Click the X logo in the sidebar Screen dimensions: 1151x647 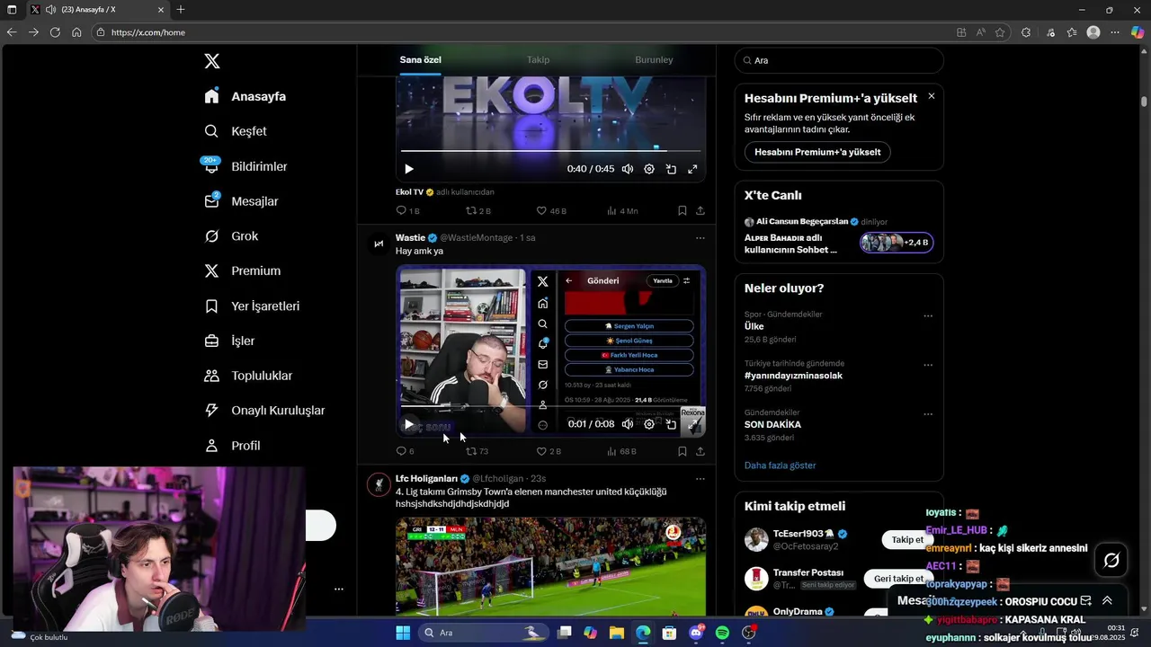click(211, 61)
